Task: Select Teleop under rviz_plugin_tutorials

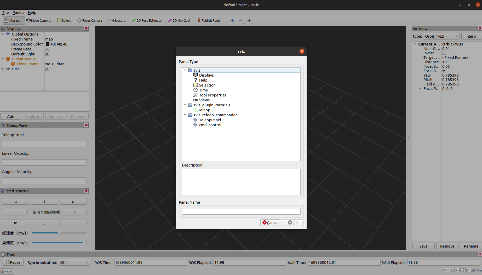Action: pos(204,110)
